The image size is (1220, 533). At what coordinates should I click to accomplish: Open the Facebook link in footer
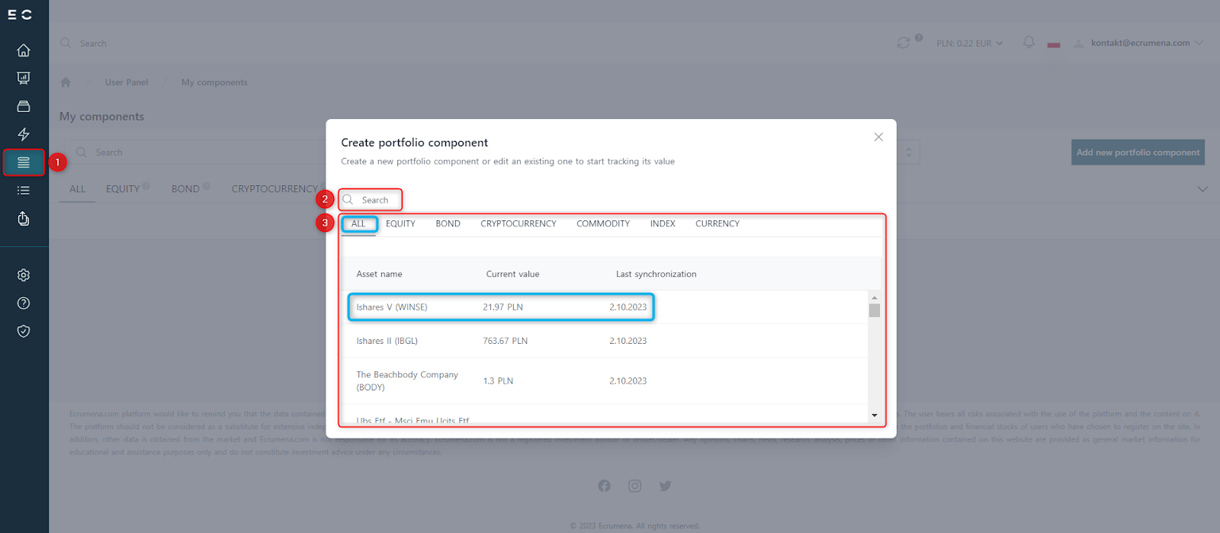[x=604, y=486]
